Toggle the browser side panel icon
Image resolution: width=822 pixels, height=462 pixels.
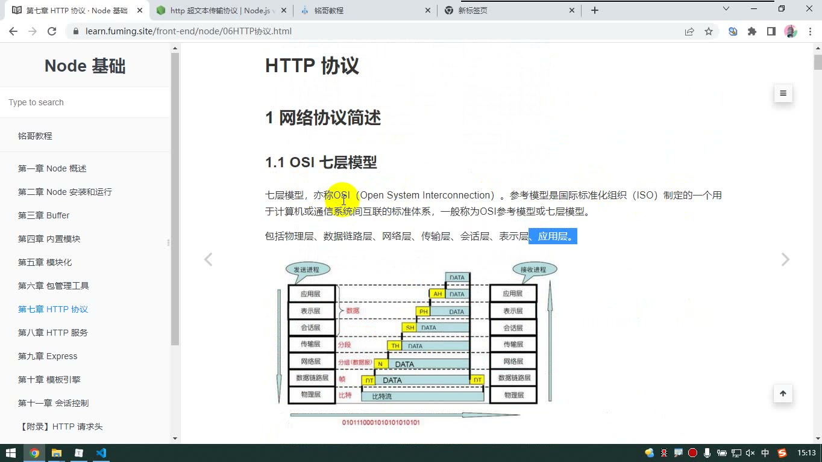tap(771, 31)
